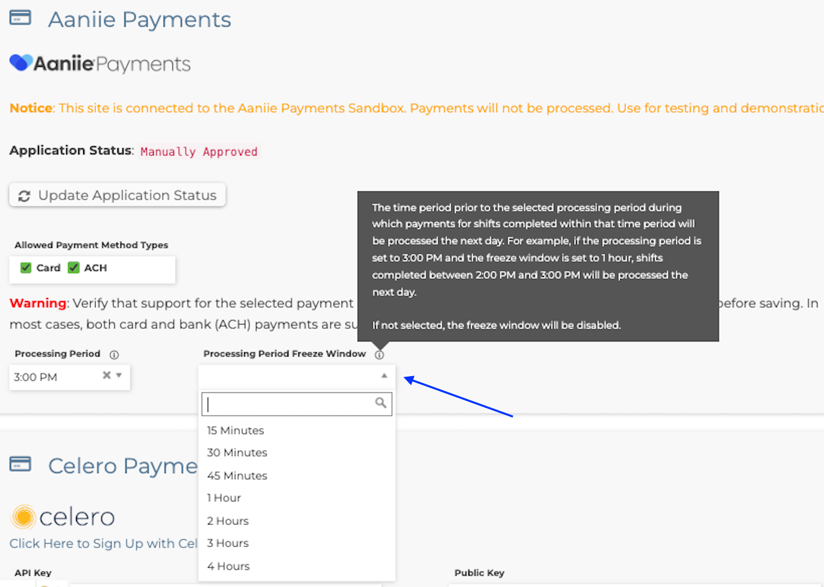Collapse the Freeze Window dropdown
Screen dimensions: 824x587
tap(384, 376)
